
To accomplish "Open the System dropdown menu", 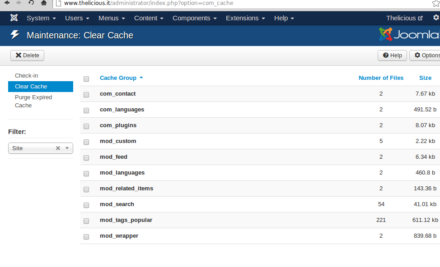I will (x=41, y=18).
